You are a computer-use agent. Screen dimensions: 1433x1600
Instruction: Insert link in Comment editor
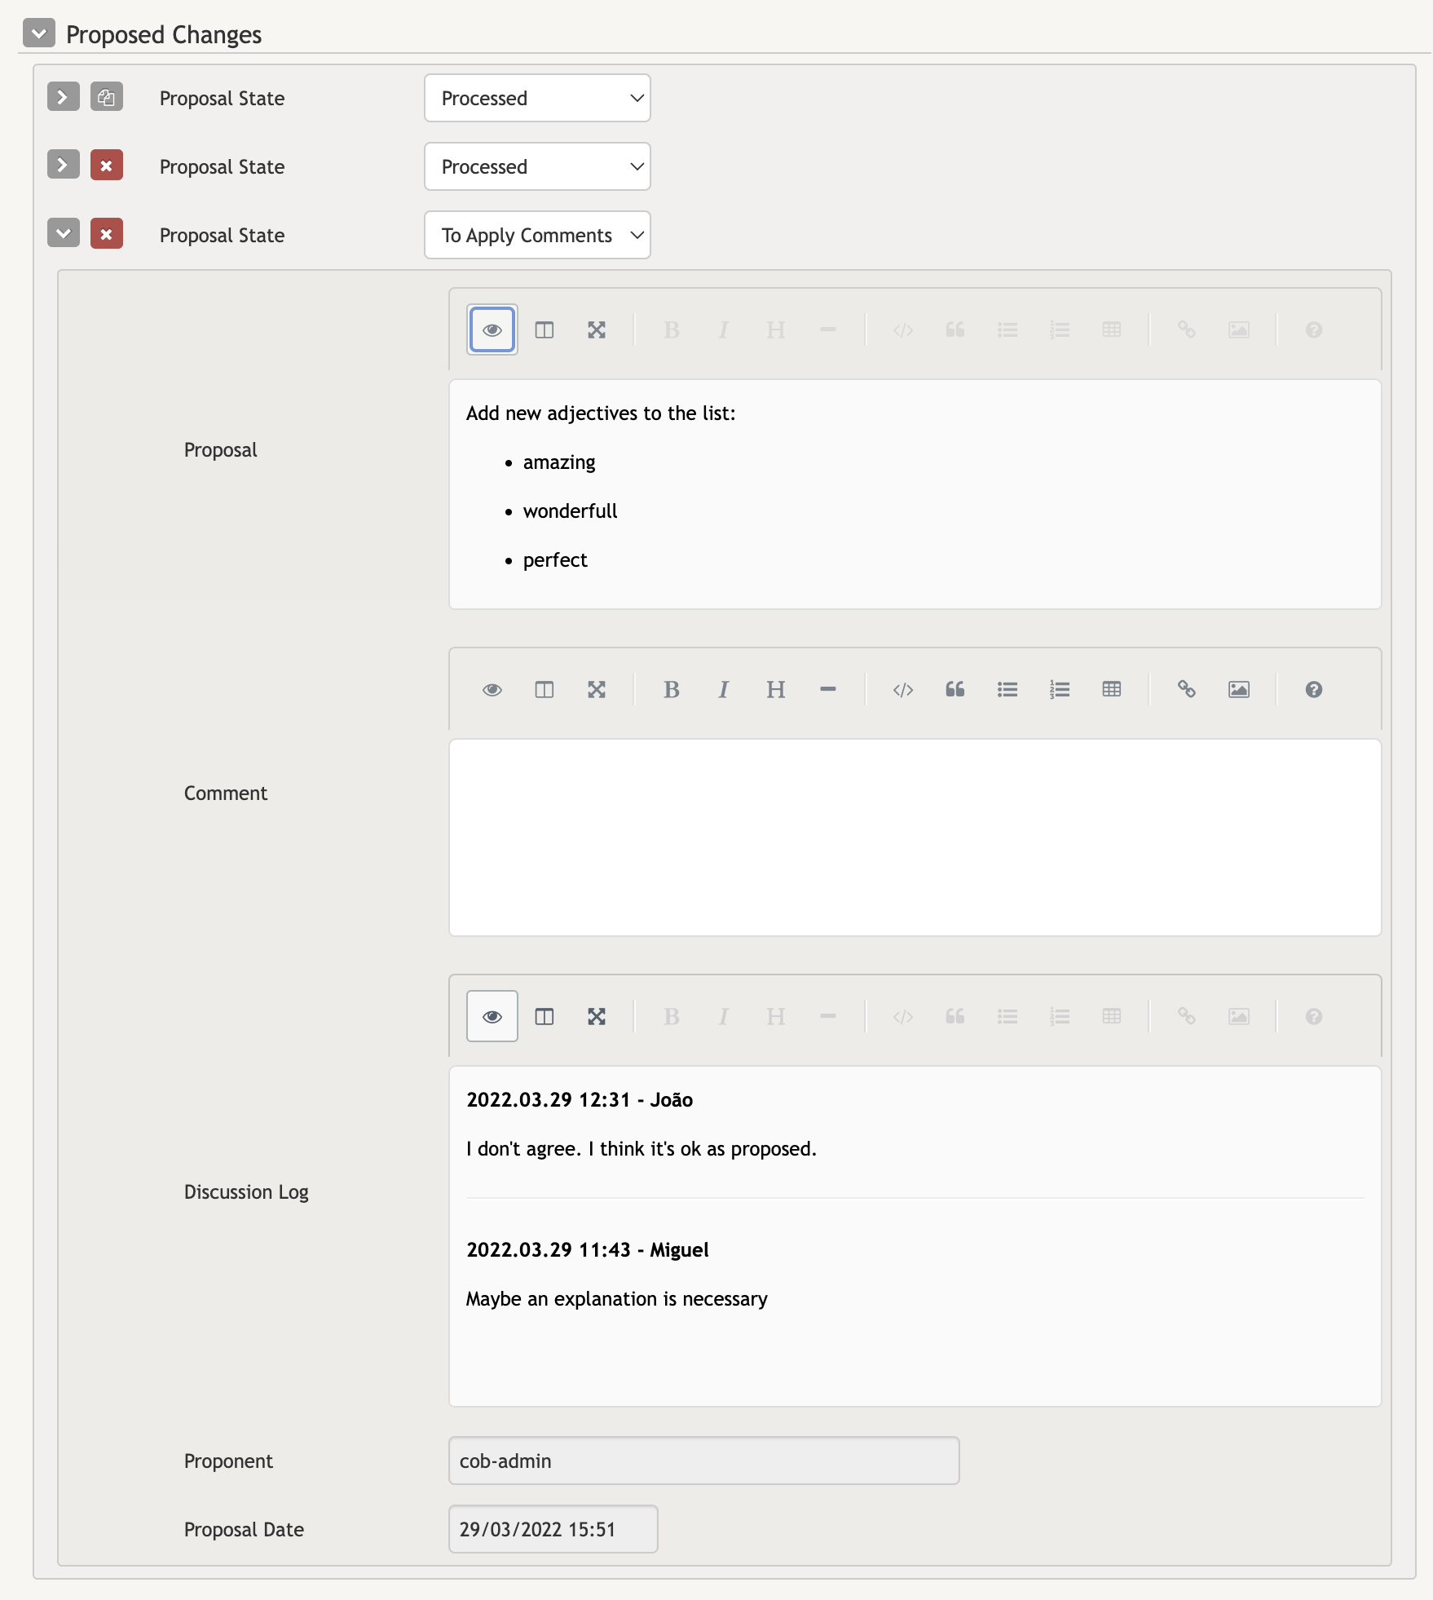click(x=1187, y=689)
